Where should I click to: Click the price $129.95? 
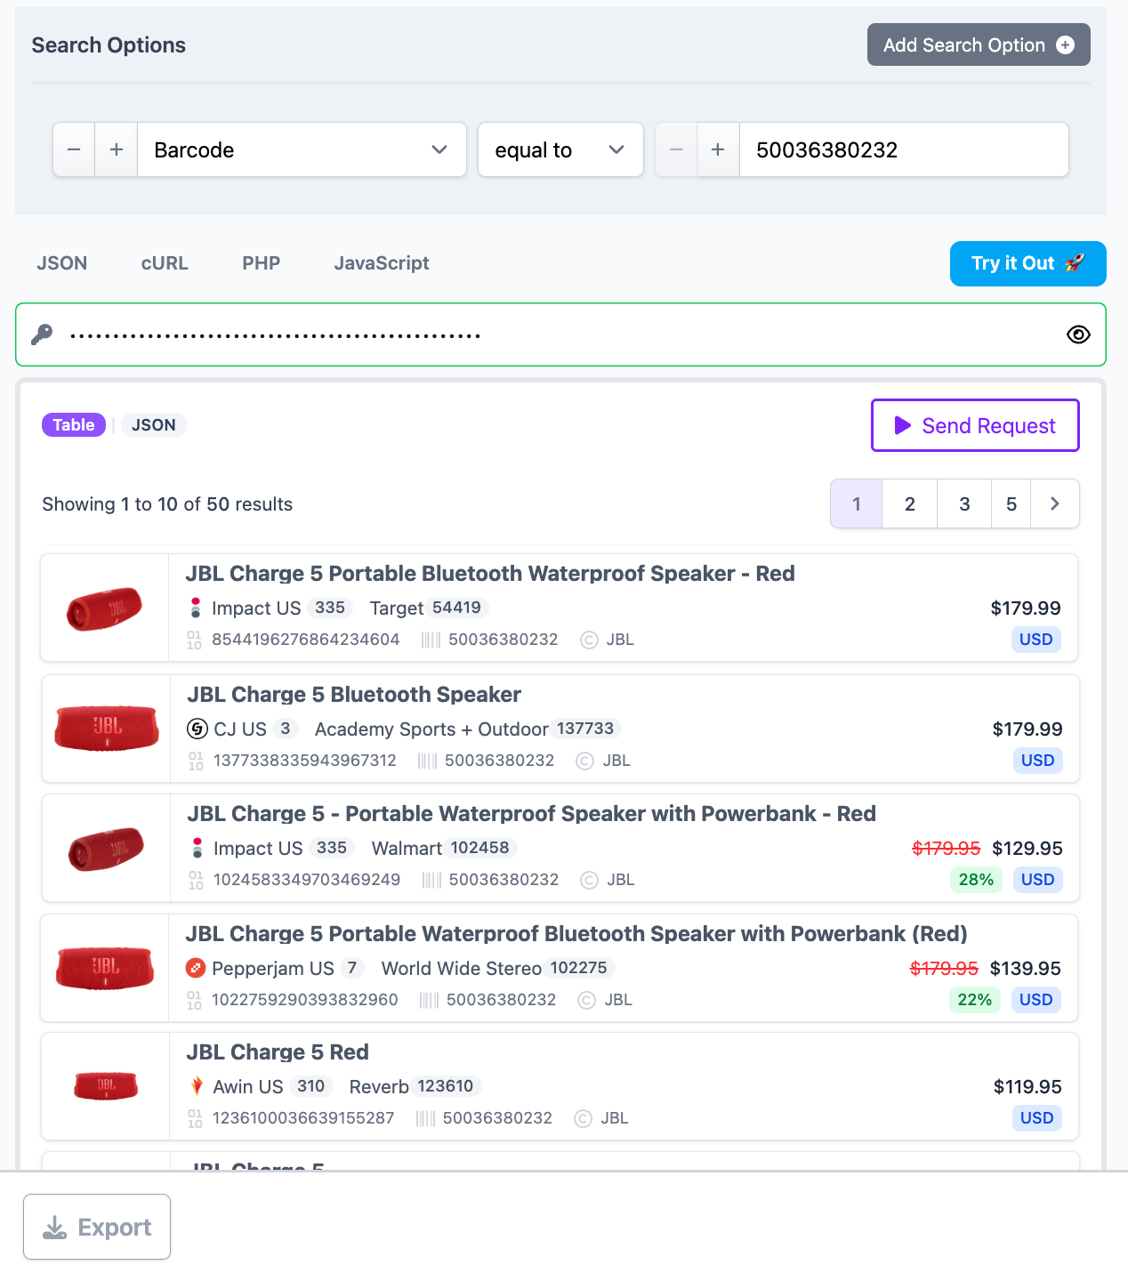tap(1027, 849)
